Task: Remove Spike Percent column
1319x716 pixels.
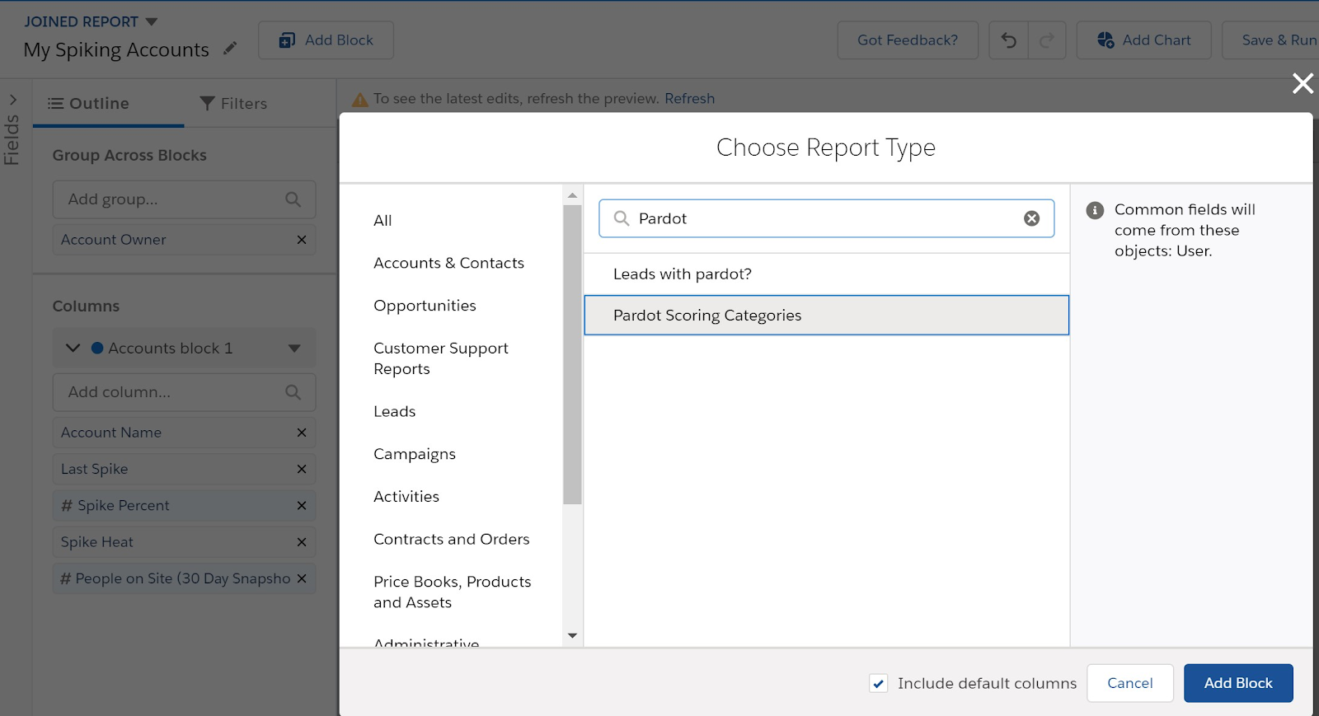Action: click(302, 506)
